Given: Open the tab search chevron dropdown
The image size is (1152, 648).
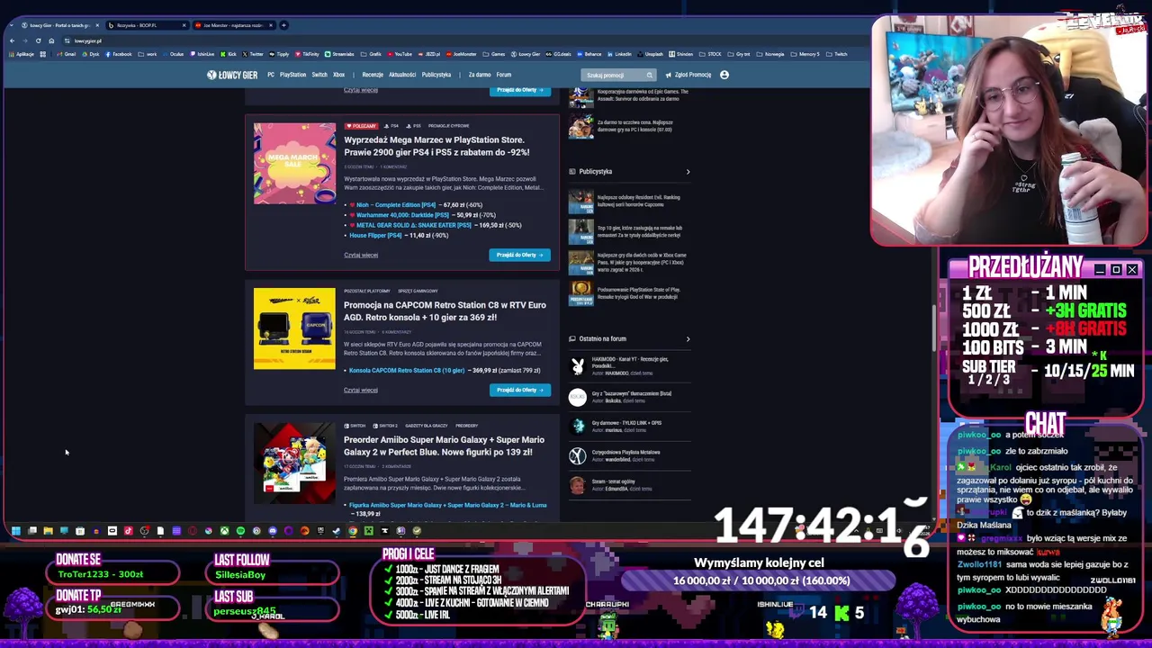Looking at the screenshot, I should coord(12,25).
